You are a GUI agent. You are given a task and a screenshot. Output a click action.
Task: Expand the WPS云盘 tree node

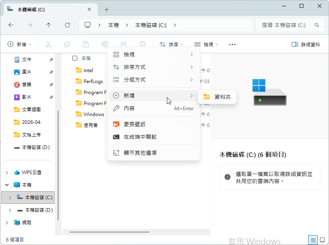coord(7,172)
